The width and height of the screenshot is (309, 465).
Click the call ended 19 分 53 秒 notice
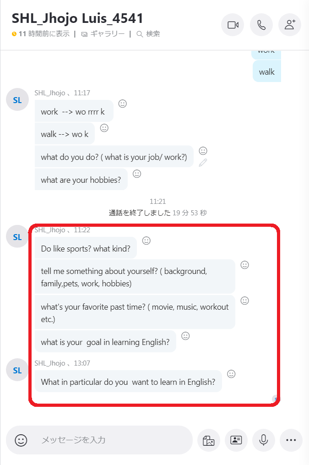(158, 213)
